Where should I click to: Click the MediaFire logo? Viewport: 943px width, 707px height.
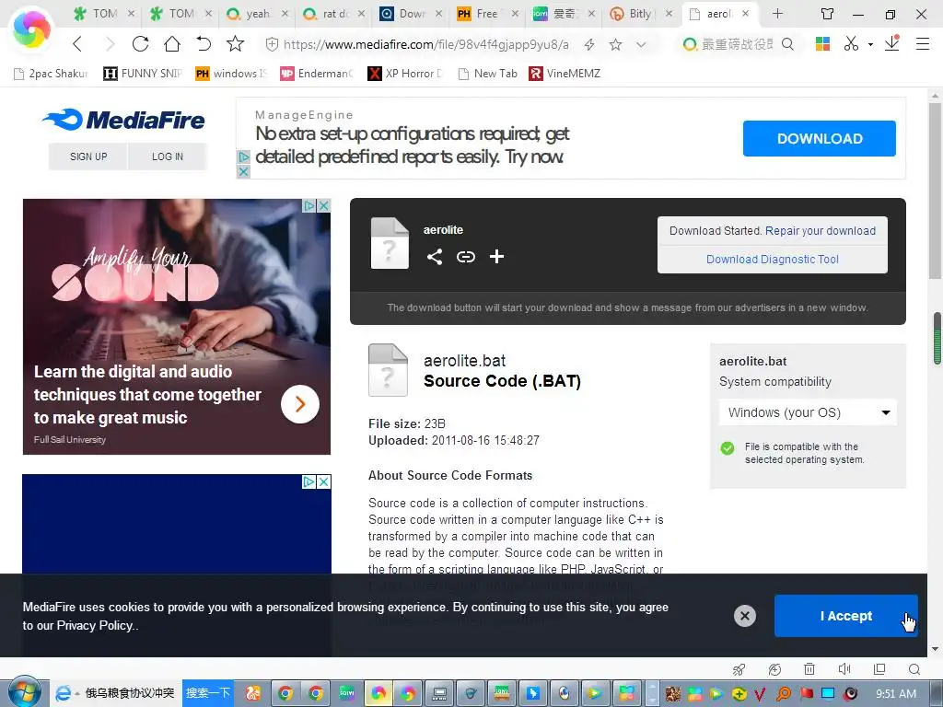(124, 120)
